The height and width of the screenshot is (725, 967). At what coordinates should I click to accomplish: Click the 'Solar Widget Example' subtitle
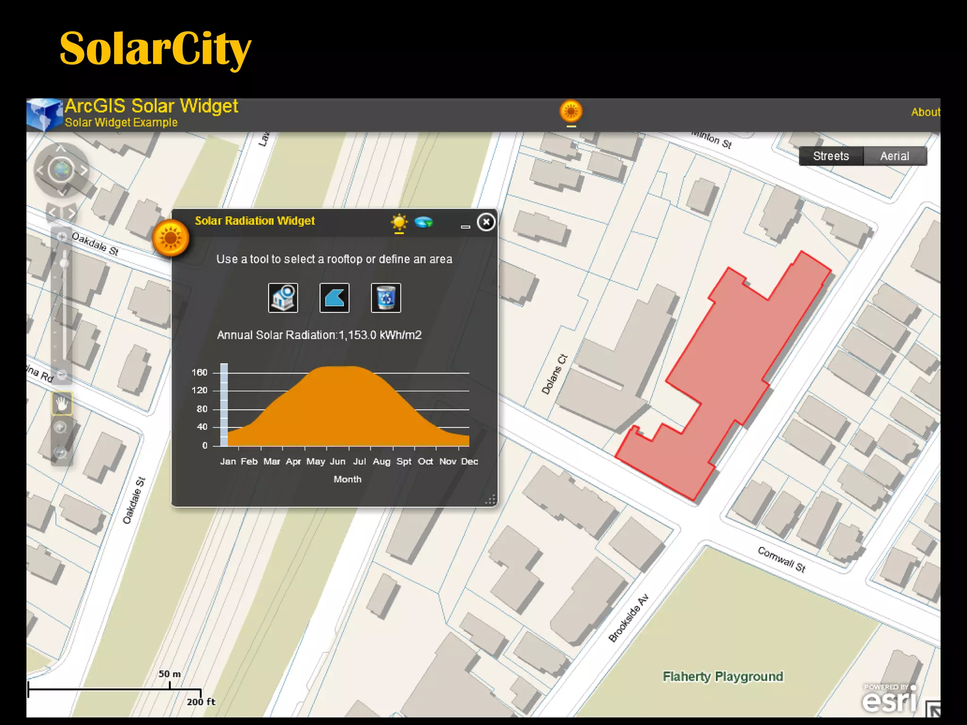tap(121, 123)
